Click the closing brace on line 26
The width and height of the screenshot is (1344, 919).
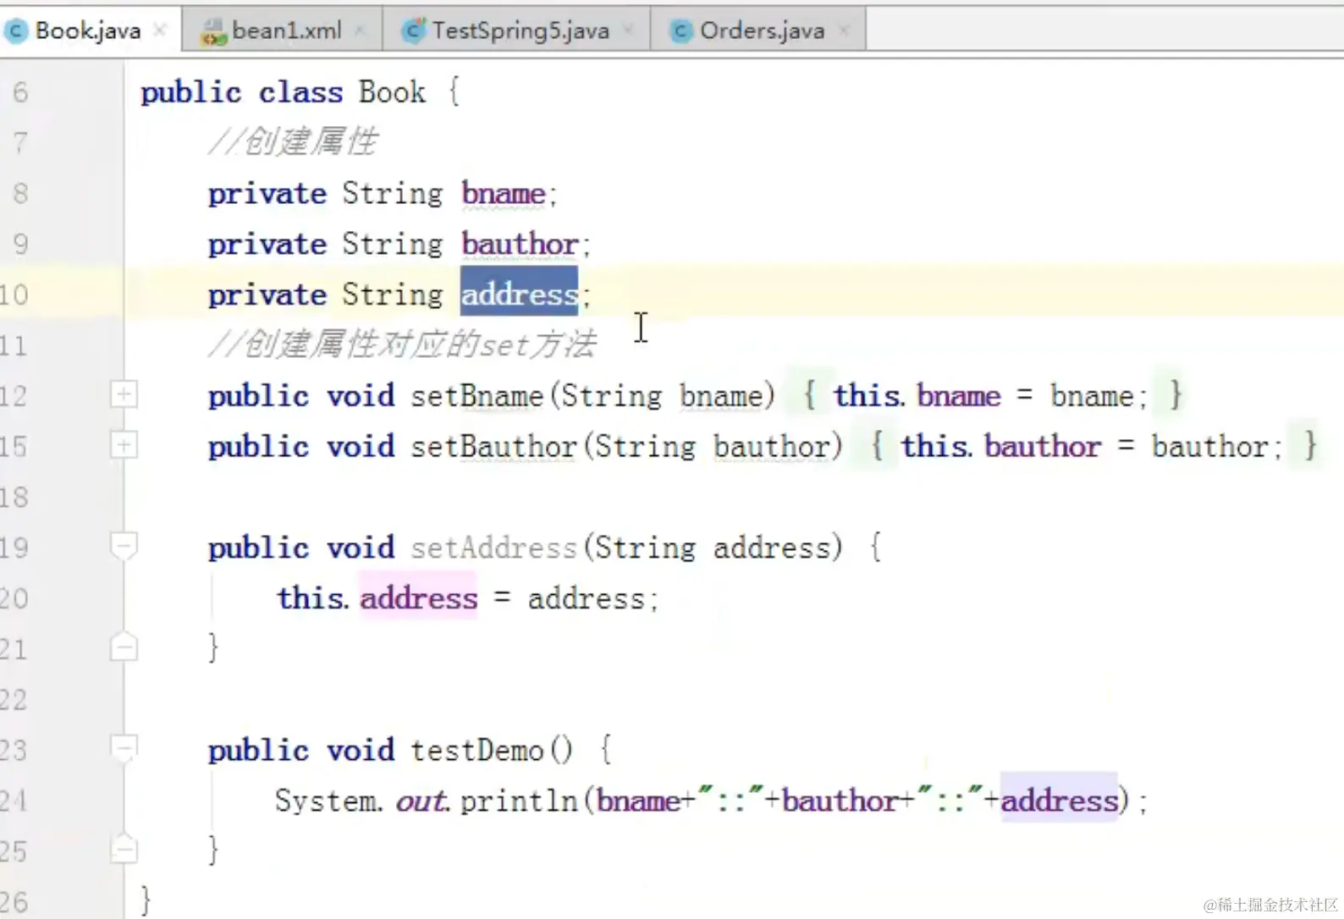click(x=146, y=900)
